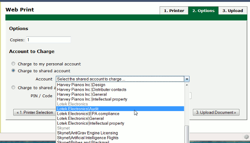Viewport: 250px width, 143px height.
Task: Click the 1. Printer Selection button
Action: coord(35,113)
